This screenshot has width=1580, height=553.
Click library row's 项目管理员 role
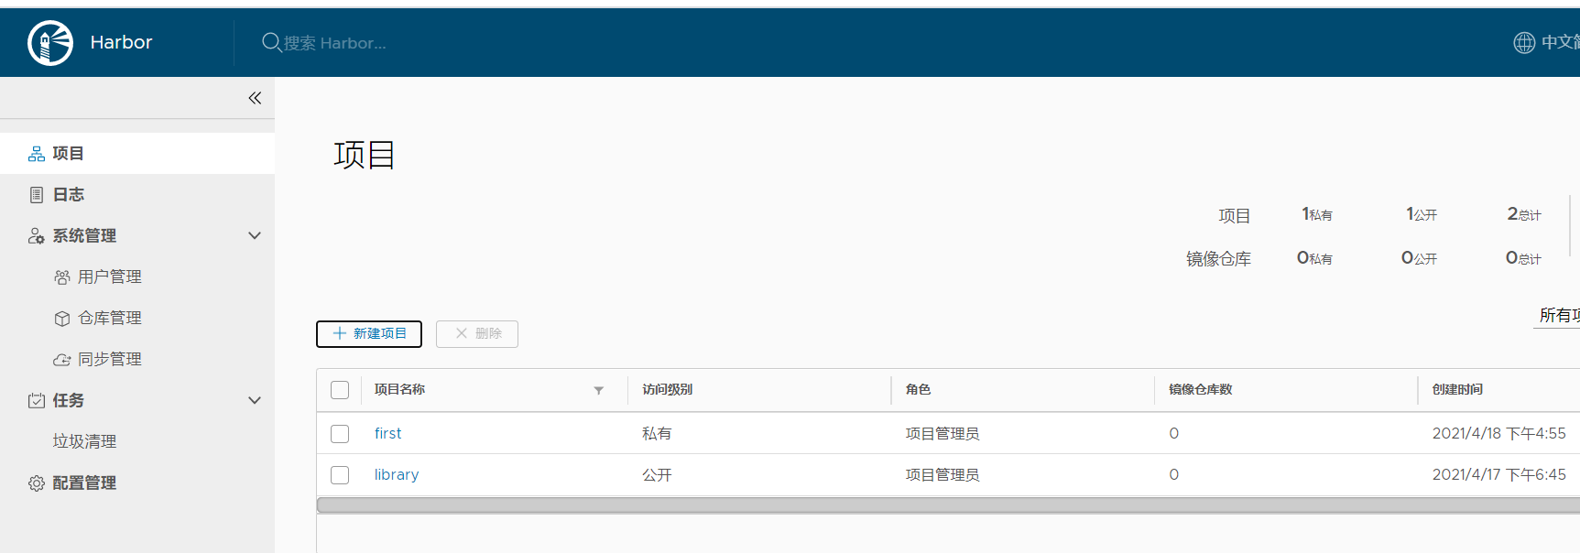[x=943, y=475]
